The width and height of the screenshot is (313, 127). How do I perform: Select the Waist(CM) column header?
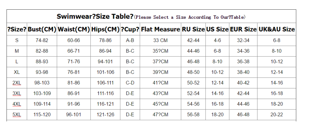click(74, 29)
